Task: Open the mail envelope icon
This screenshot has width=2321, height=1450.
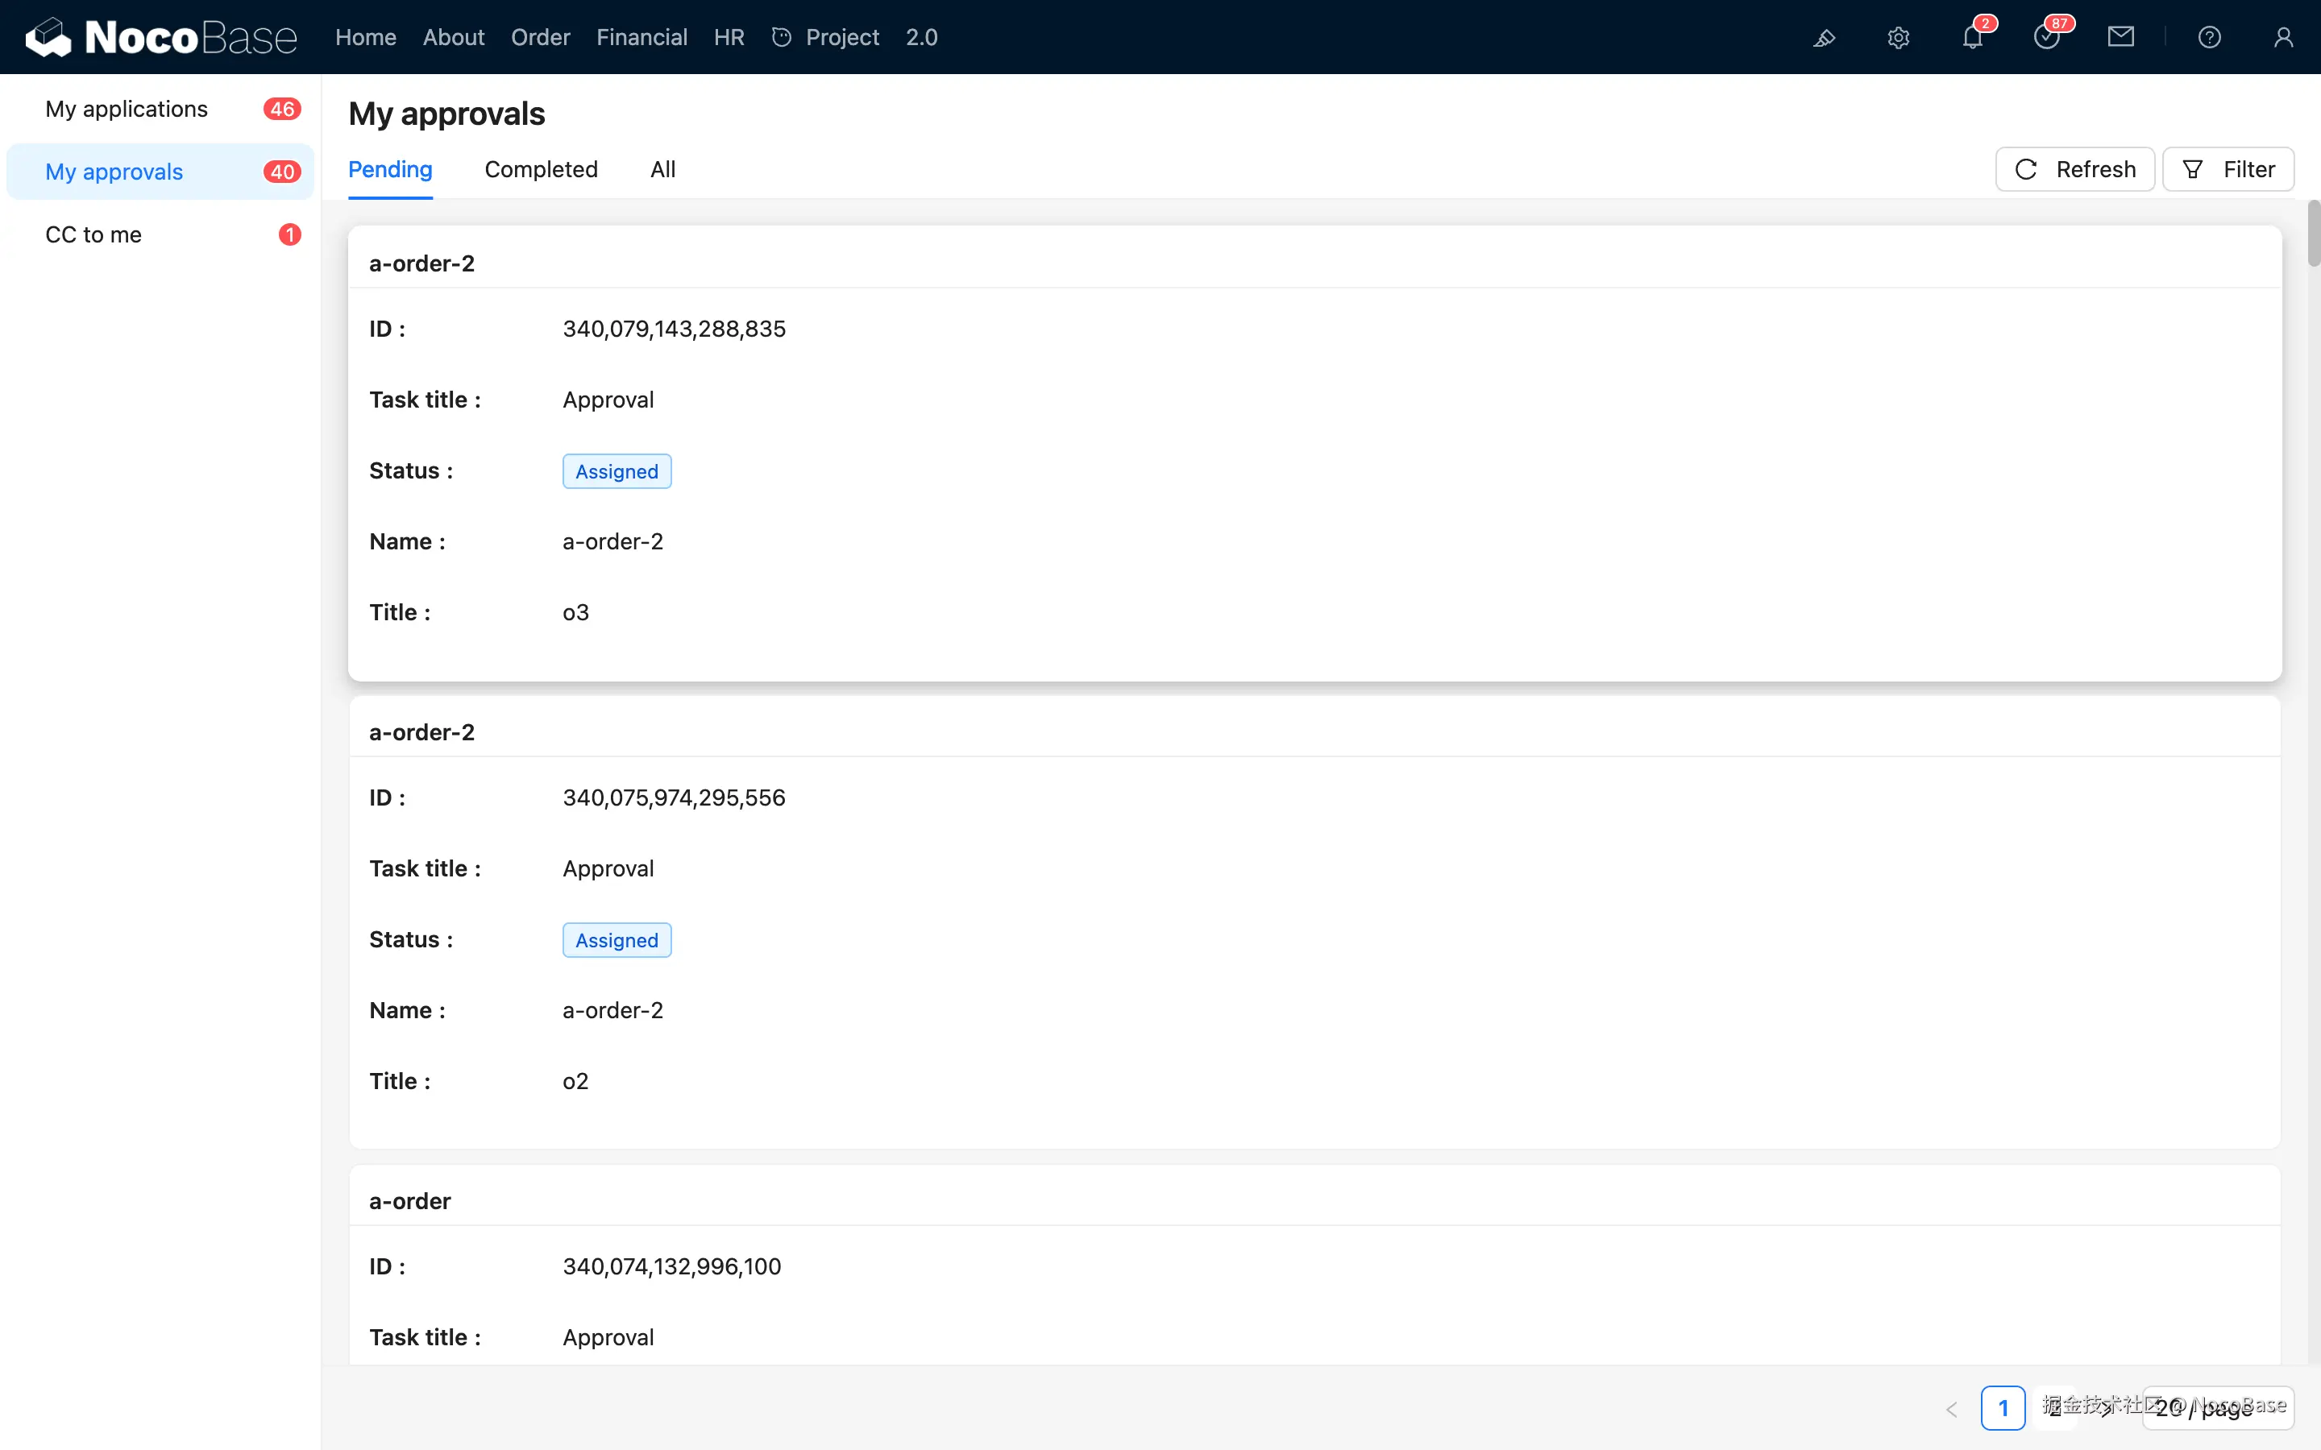Action: coord(2120,37)
